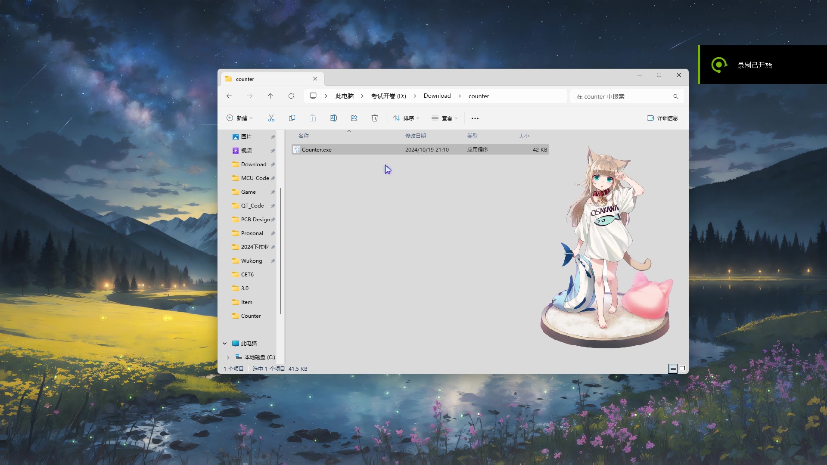
Task: Navigate back with the left arrow
Action: coord(229,96)
